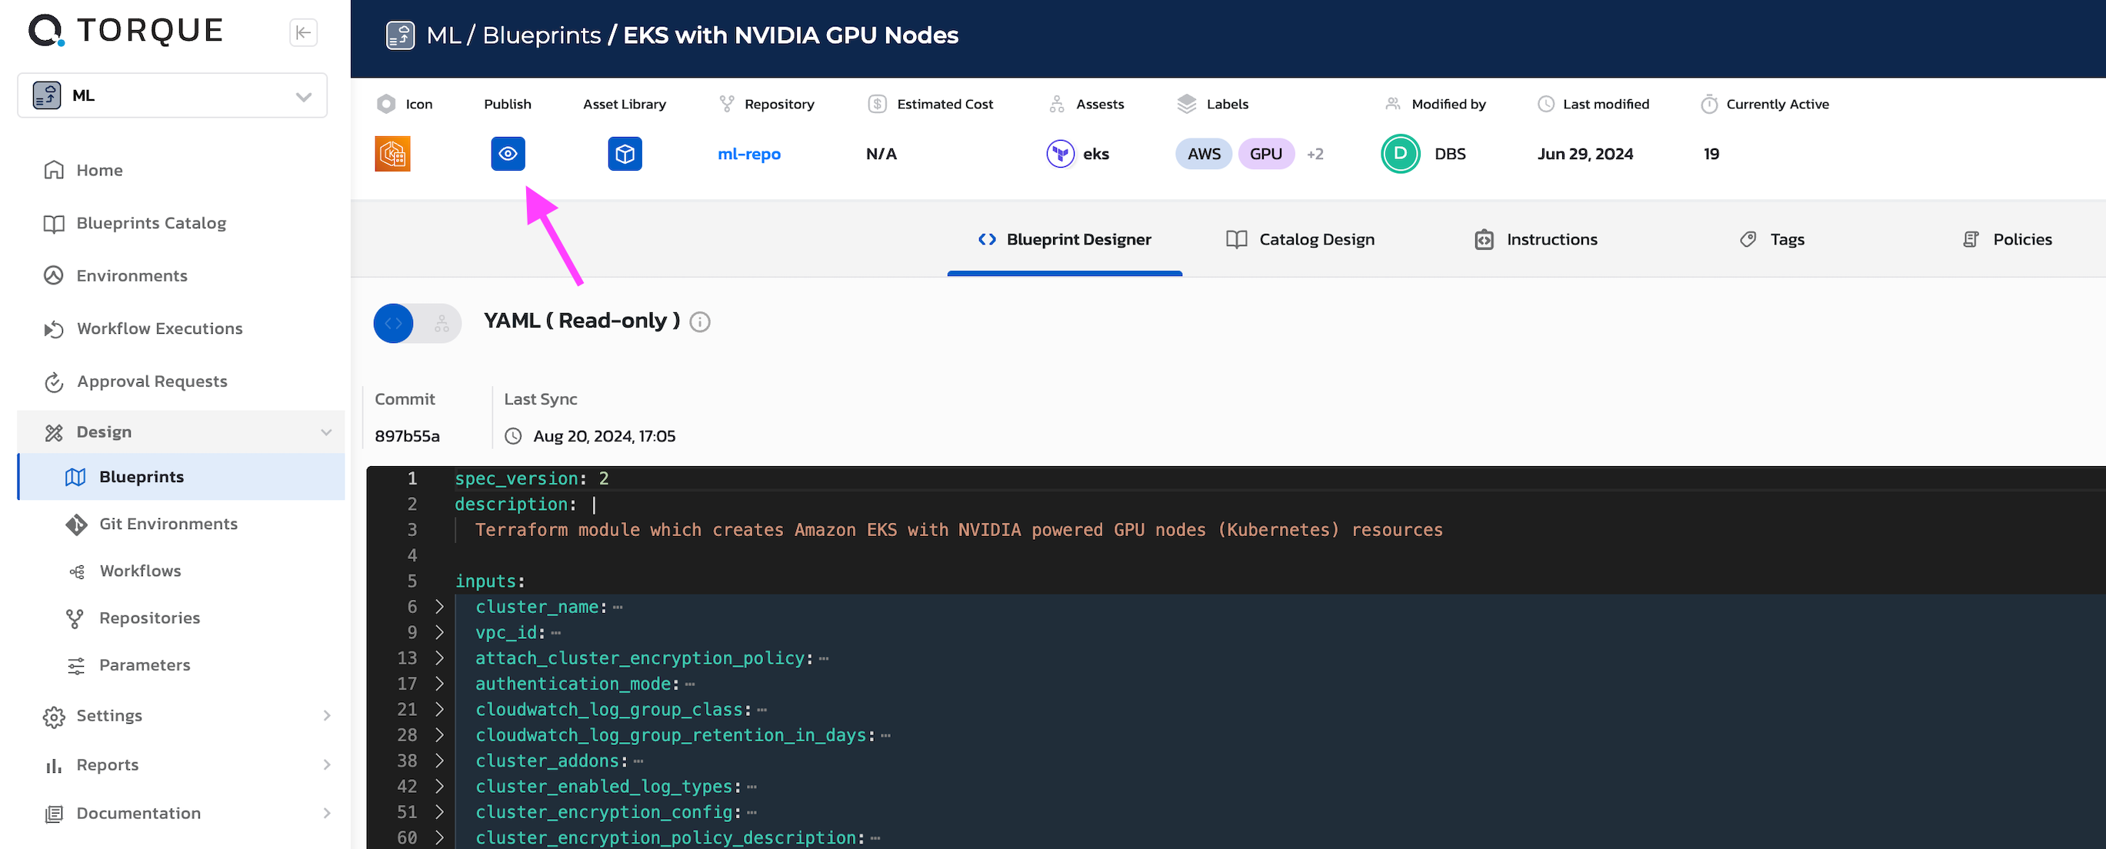Open the Home sidebar item
Screen dimensions: 2106x849
(99, 170)
